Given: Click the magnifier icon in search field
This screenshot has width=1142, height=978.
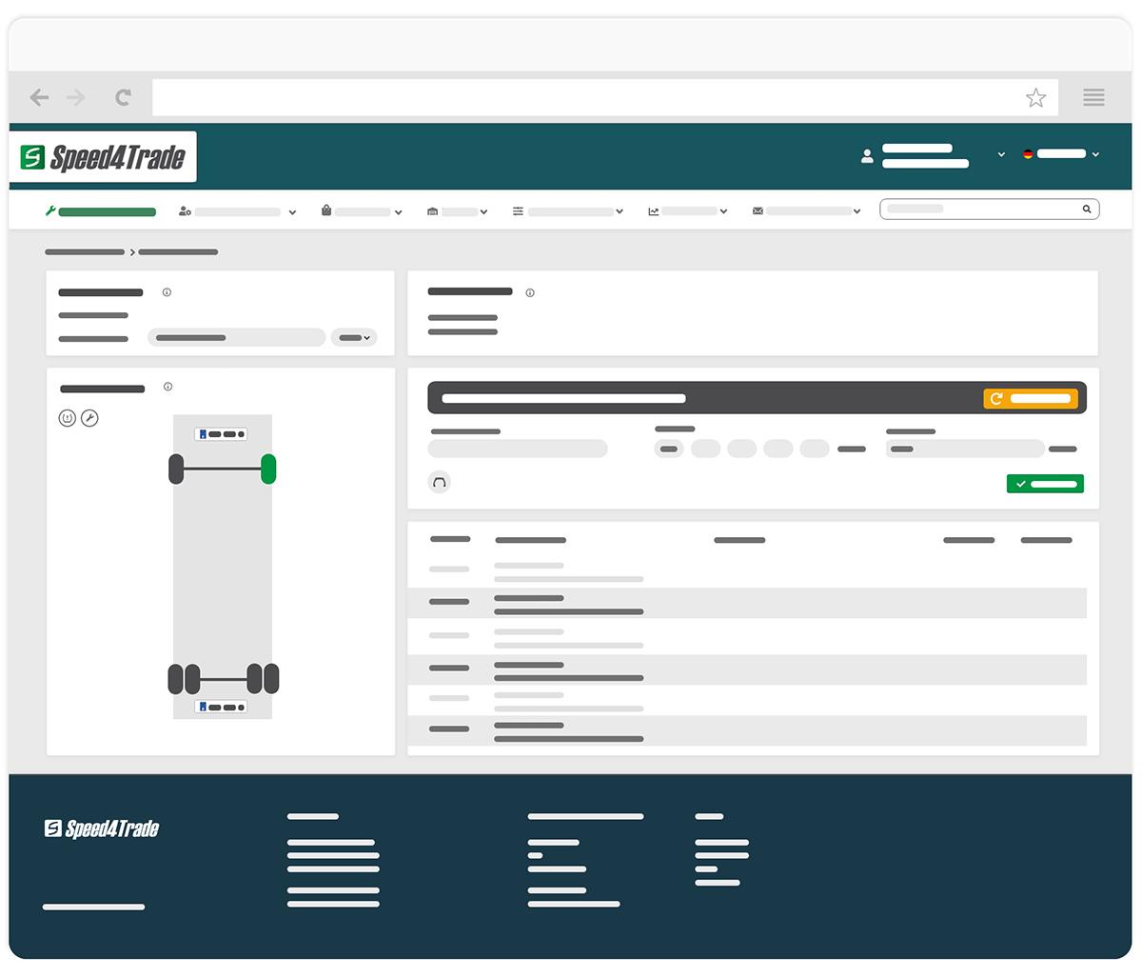Looking at the screenshot, I should click(x=1086, y=210).
